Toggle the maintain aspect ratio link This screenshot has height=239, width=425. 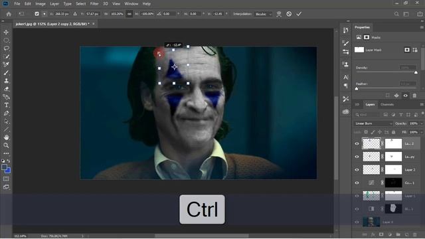tap(129, 14)
